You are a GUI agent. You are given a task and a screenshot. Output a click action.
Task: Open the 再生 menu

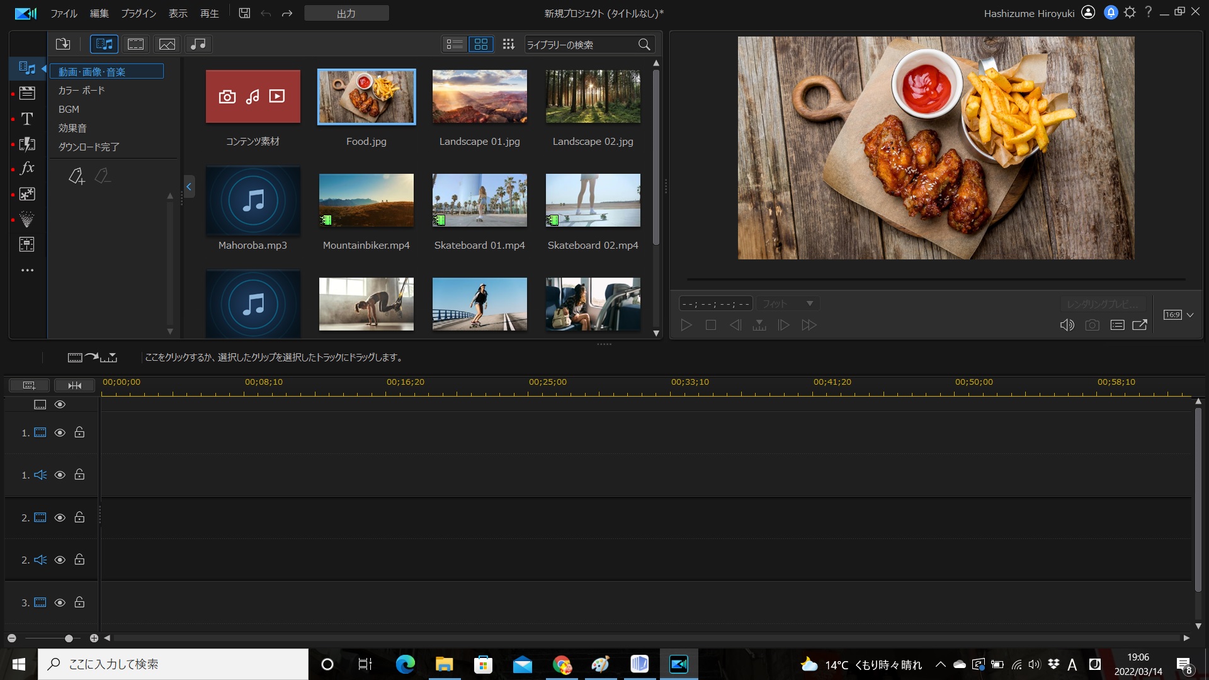coord(209,13)
